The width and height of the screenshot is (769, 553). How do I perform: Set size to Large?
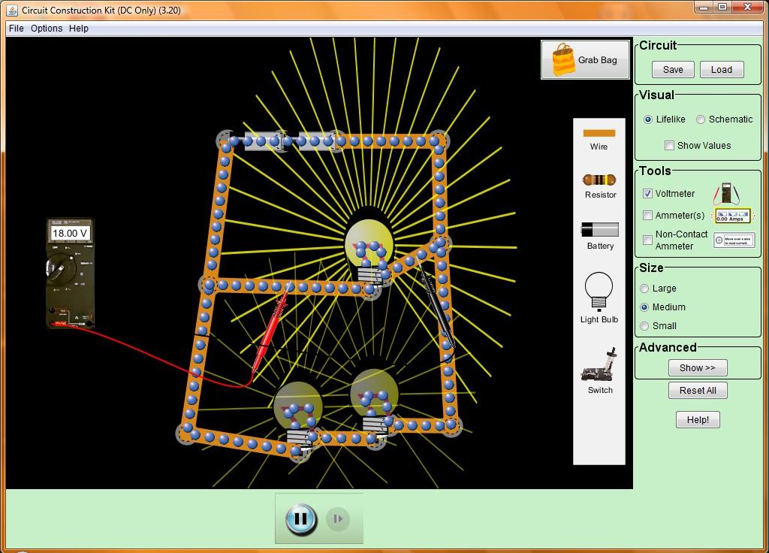click(644, 289)
